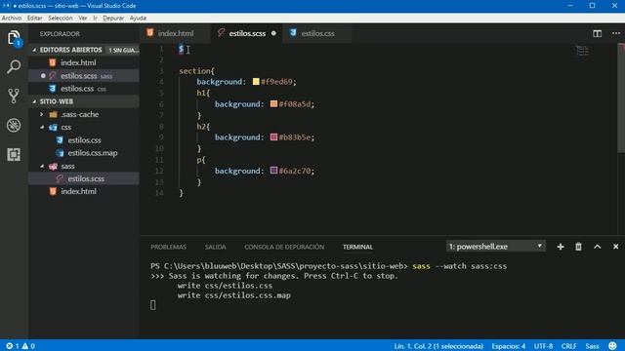The image size is (625, 351).
Task: Show the CONSOLA DE DEPURACIÓN tab
Action: 284,247
